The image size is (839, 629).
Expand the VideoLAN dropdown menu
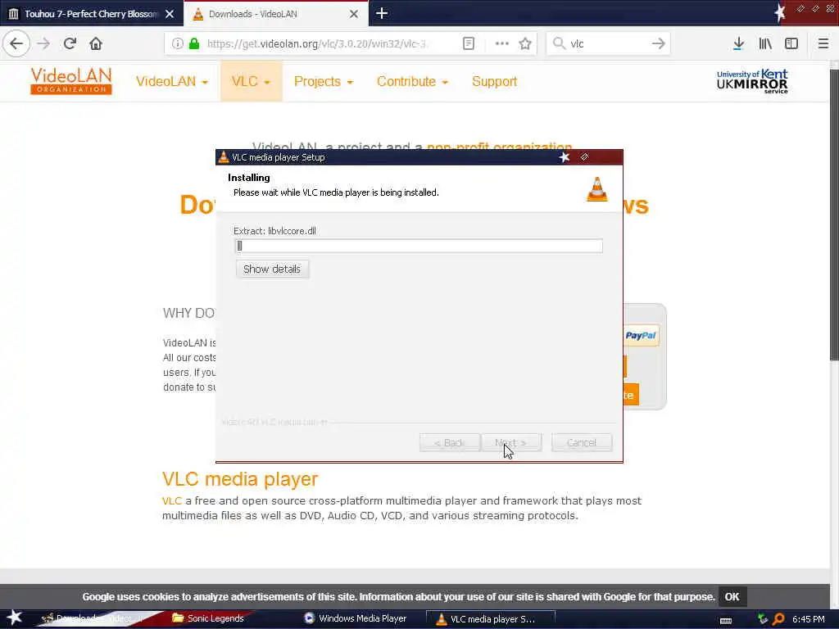pos(172,81)
